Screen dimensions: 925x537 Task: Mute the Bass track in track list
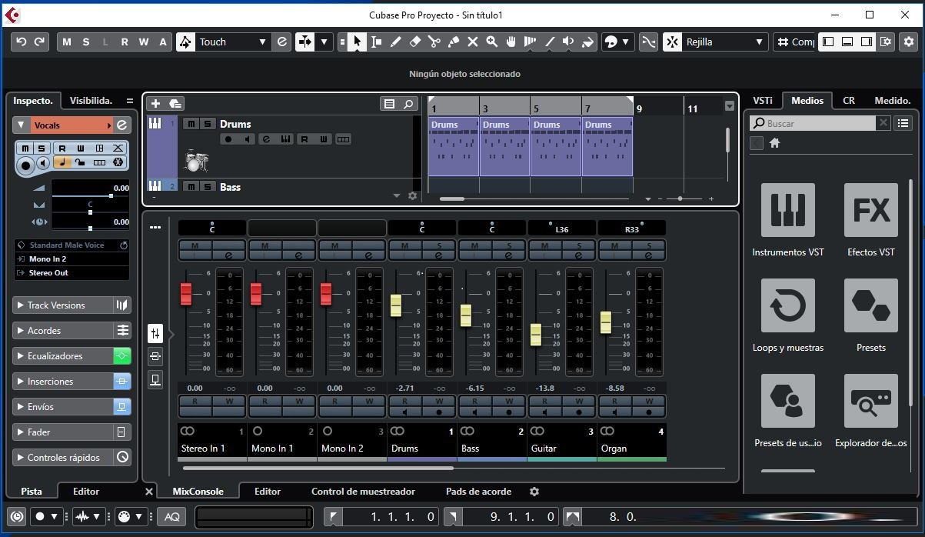190,187
